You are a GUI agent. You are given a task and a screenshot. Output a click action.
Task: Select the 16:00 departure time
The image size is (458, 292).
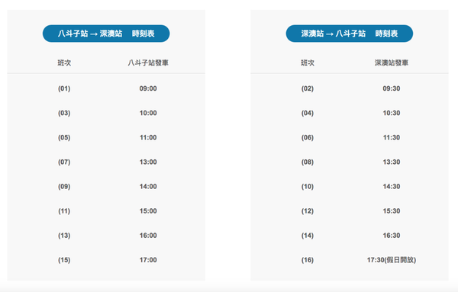pos(148,236)
